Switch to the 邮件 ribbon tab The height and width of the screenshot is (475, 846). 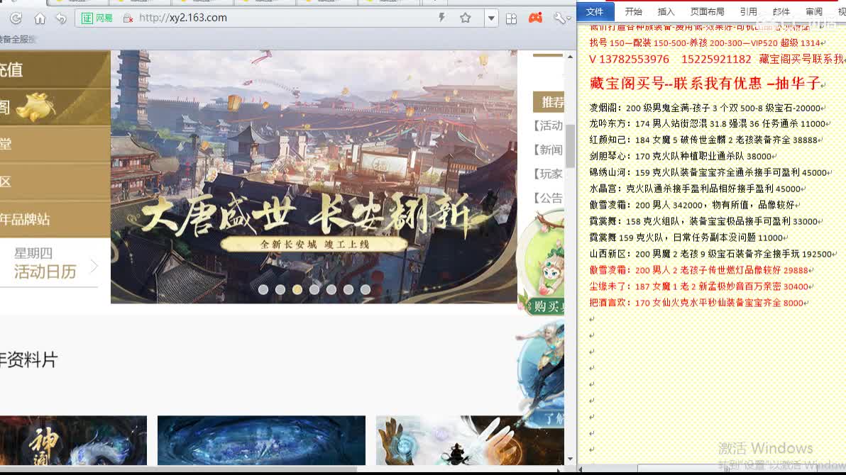(x=781, y=11)
